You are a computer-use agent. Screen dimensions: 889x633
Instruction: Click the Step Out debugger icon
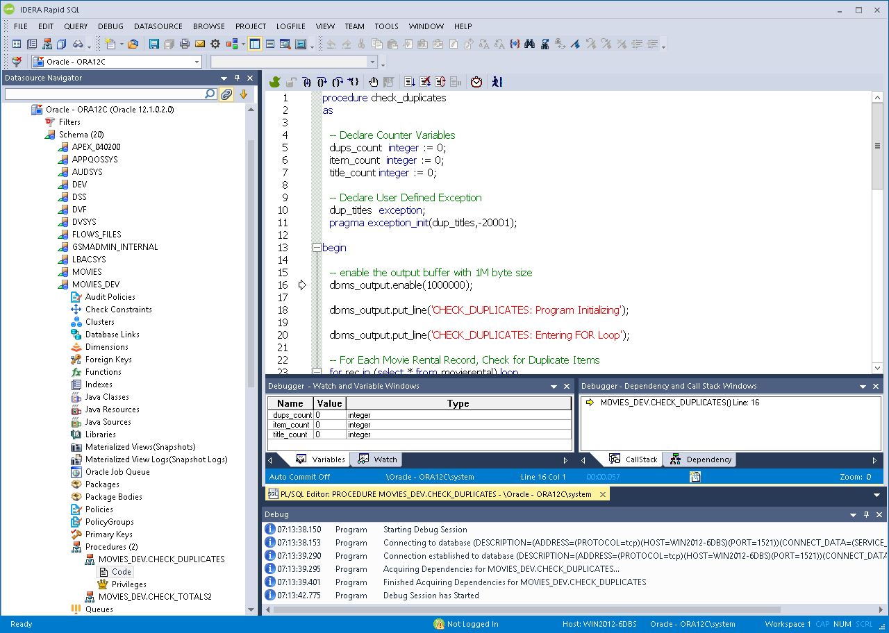pos(338,82)
